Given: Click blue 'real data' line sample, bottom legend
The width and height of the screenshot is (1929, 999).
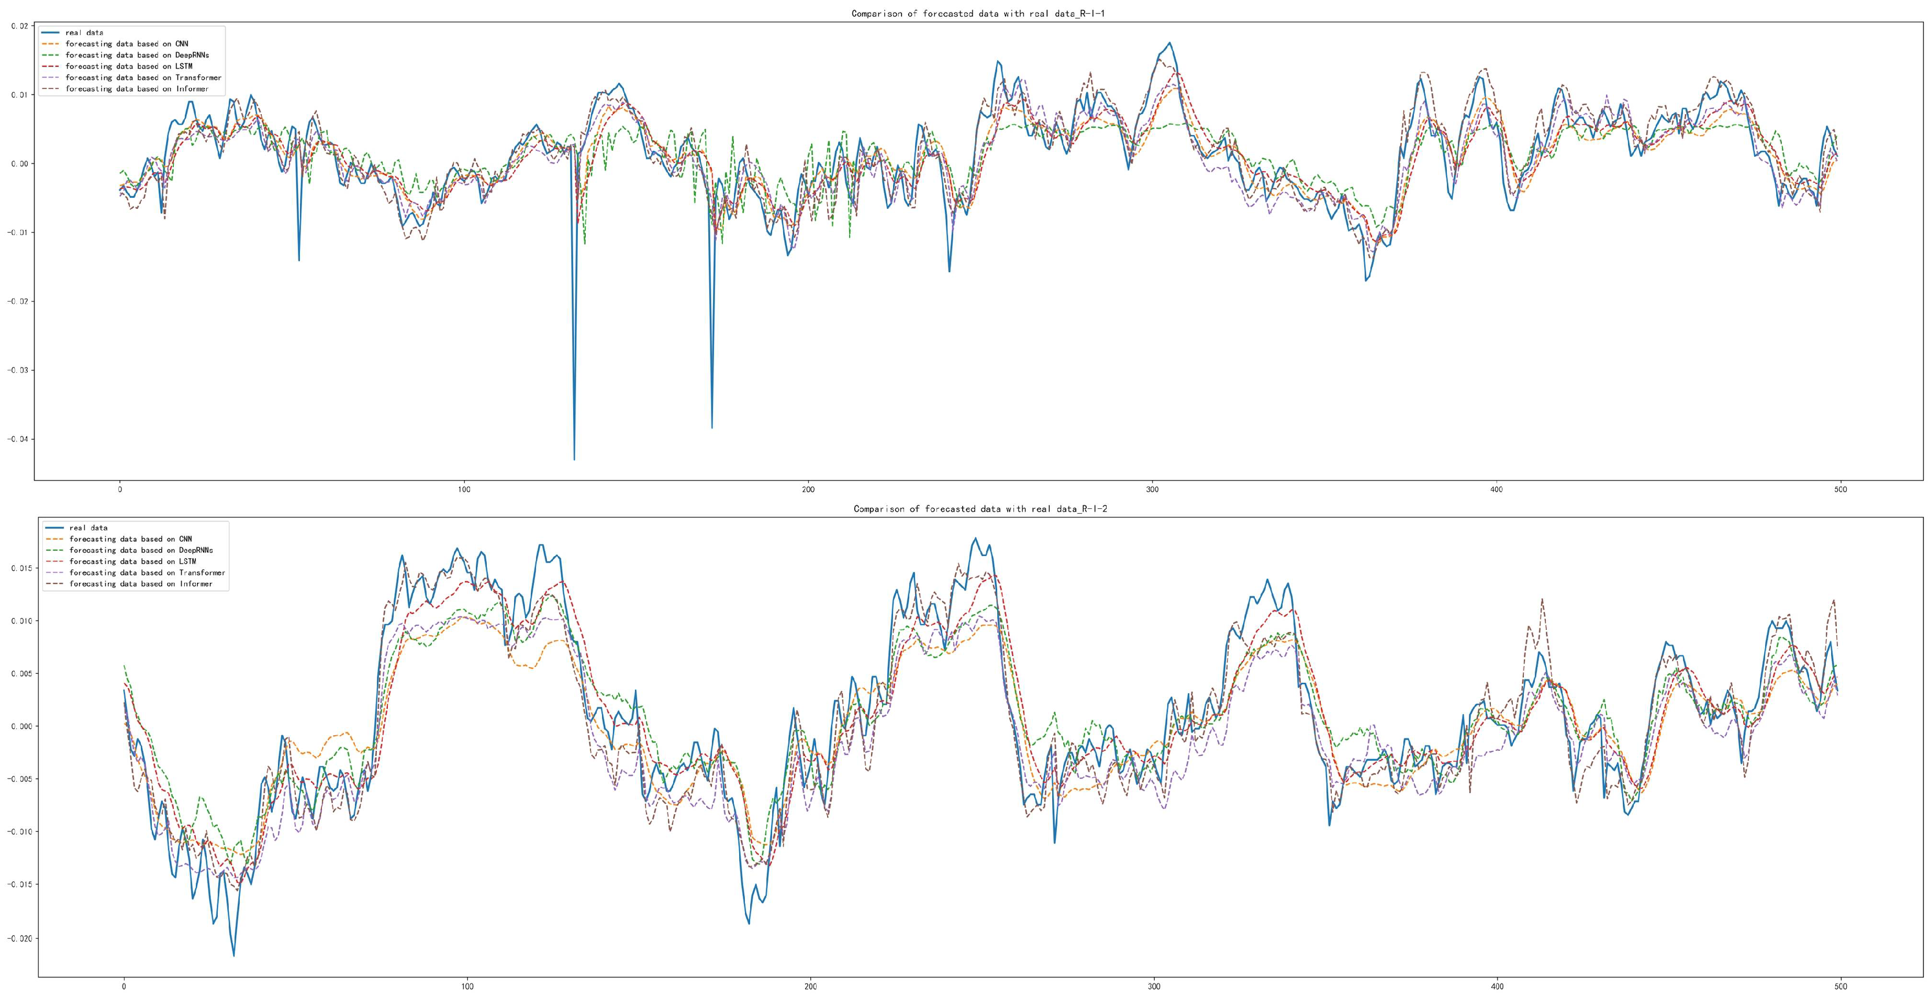Looking at the screenshot, I should coord(54,528).
